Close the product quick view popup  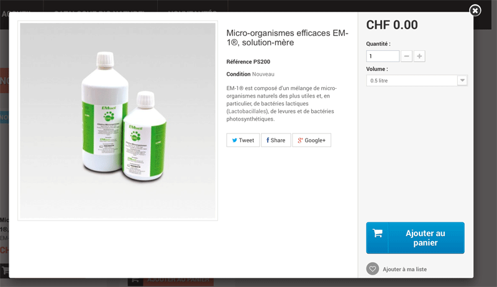[475, 11]
